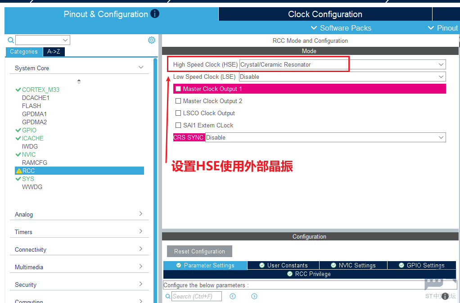
Task: Click the next search result arrow
Action: [x=254, y=296]
